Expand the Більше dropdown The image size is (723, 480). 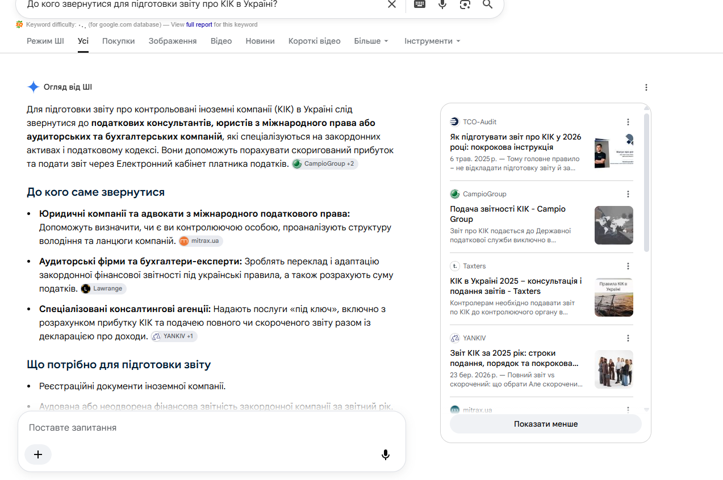click(x=371, y=41)
